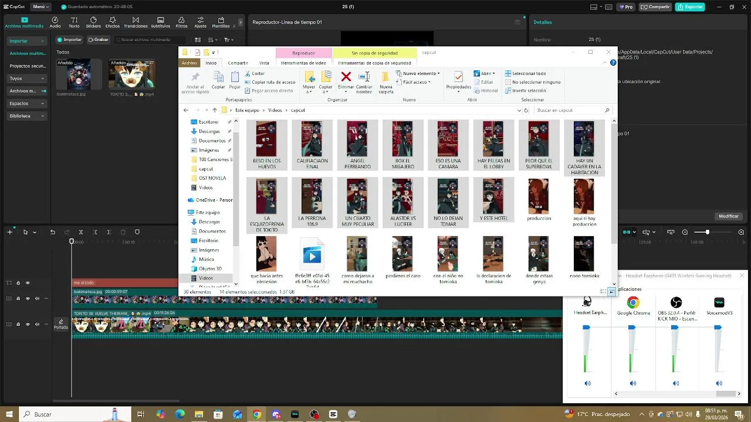This screenshot has width=751, height=422.
Task: Mute Google Chrome in volume mixer
Action: click(632, 383)
